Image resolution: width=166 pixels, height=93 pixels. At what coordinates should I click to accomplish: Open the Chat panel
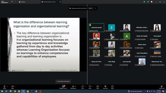82,87
